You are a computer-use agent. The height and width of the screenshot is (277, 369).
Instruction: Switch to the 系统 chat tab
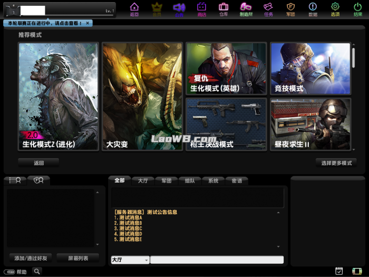pos(213,180)
